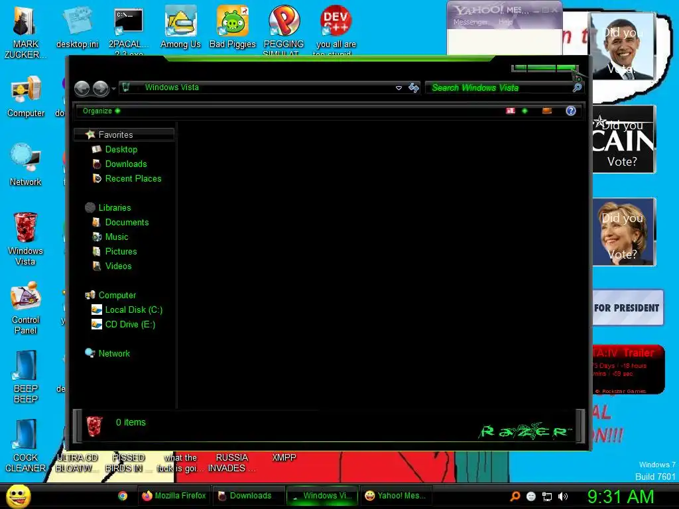Select Windows Vista recycle bin desktop icon
Viewport: 679px width, 509px height.
26,239
